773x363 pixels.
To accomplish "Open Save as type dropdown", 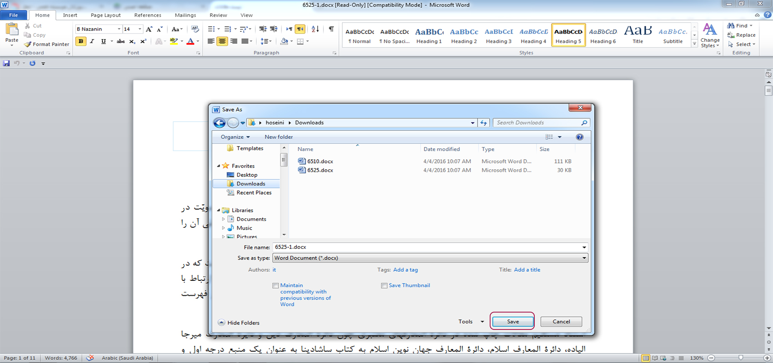I will pos(584,258).
